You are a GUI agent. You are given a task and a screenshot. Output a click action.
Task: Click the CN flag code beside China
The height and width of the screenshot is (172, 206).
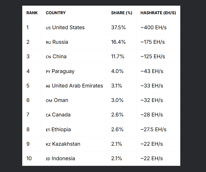pos(48,57)
